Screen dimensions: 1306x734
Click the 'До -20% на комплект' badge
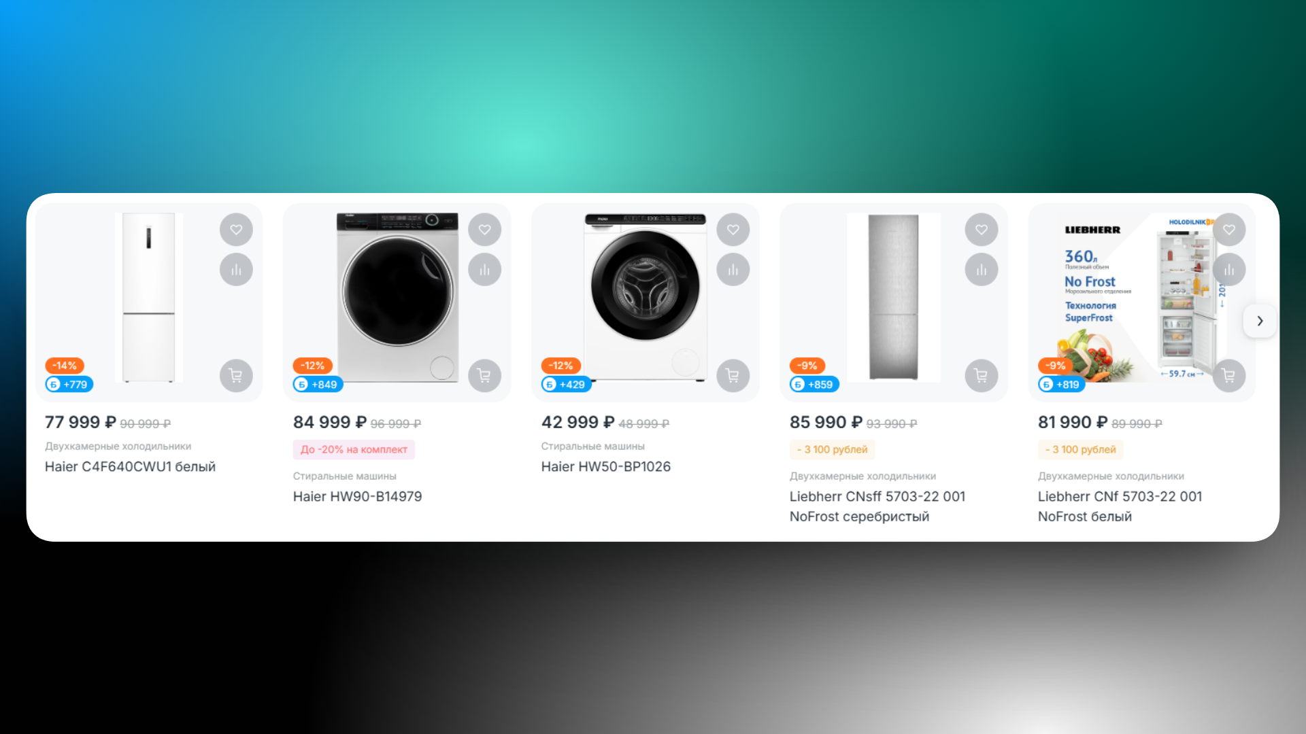(x=354, y=449)
